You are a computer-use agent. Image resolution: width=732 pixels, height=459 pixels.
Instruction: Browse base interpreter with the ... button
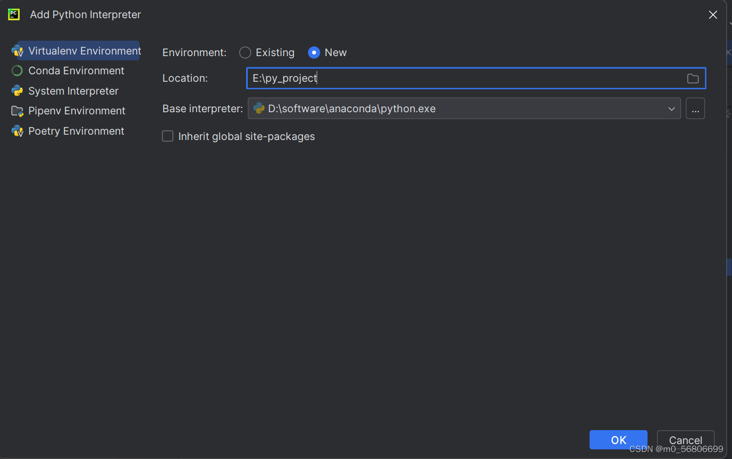[x=695, y=108]
